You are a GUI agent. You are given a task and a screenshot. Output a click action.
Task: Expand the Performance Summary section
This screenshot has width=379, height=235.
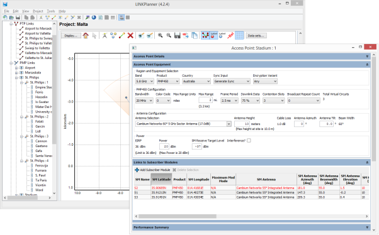pyautogui.click(x=367, y=227)
